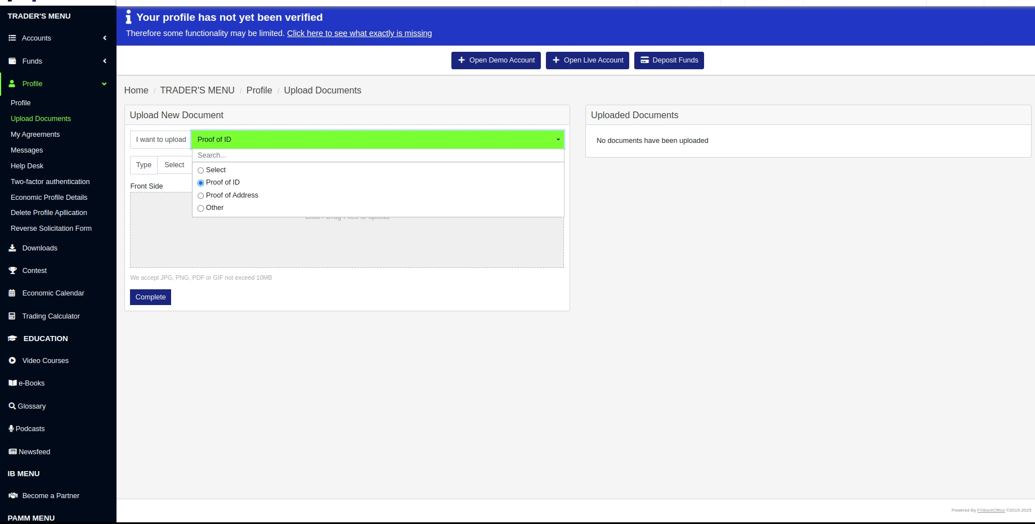Choose the Other document type option
Image resolution: width=1035 pixels, height=524 pixels.
(200, 208)
